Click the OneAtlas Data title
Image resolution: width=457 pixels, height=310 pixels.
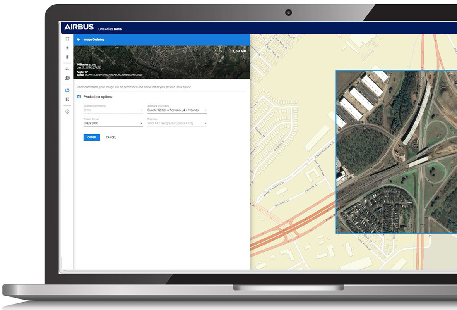(110, 29)
